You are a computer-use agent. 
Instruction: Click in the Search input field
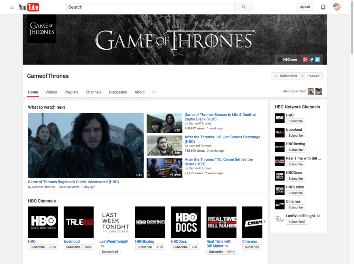pos(150,7)
